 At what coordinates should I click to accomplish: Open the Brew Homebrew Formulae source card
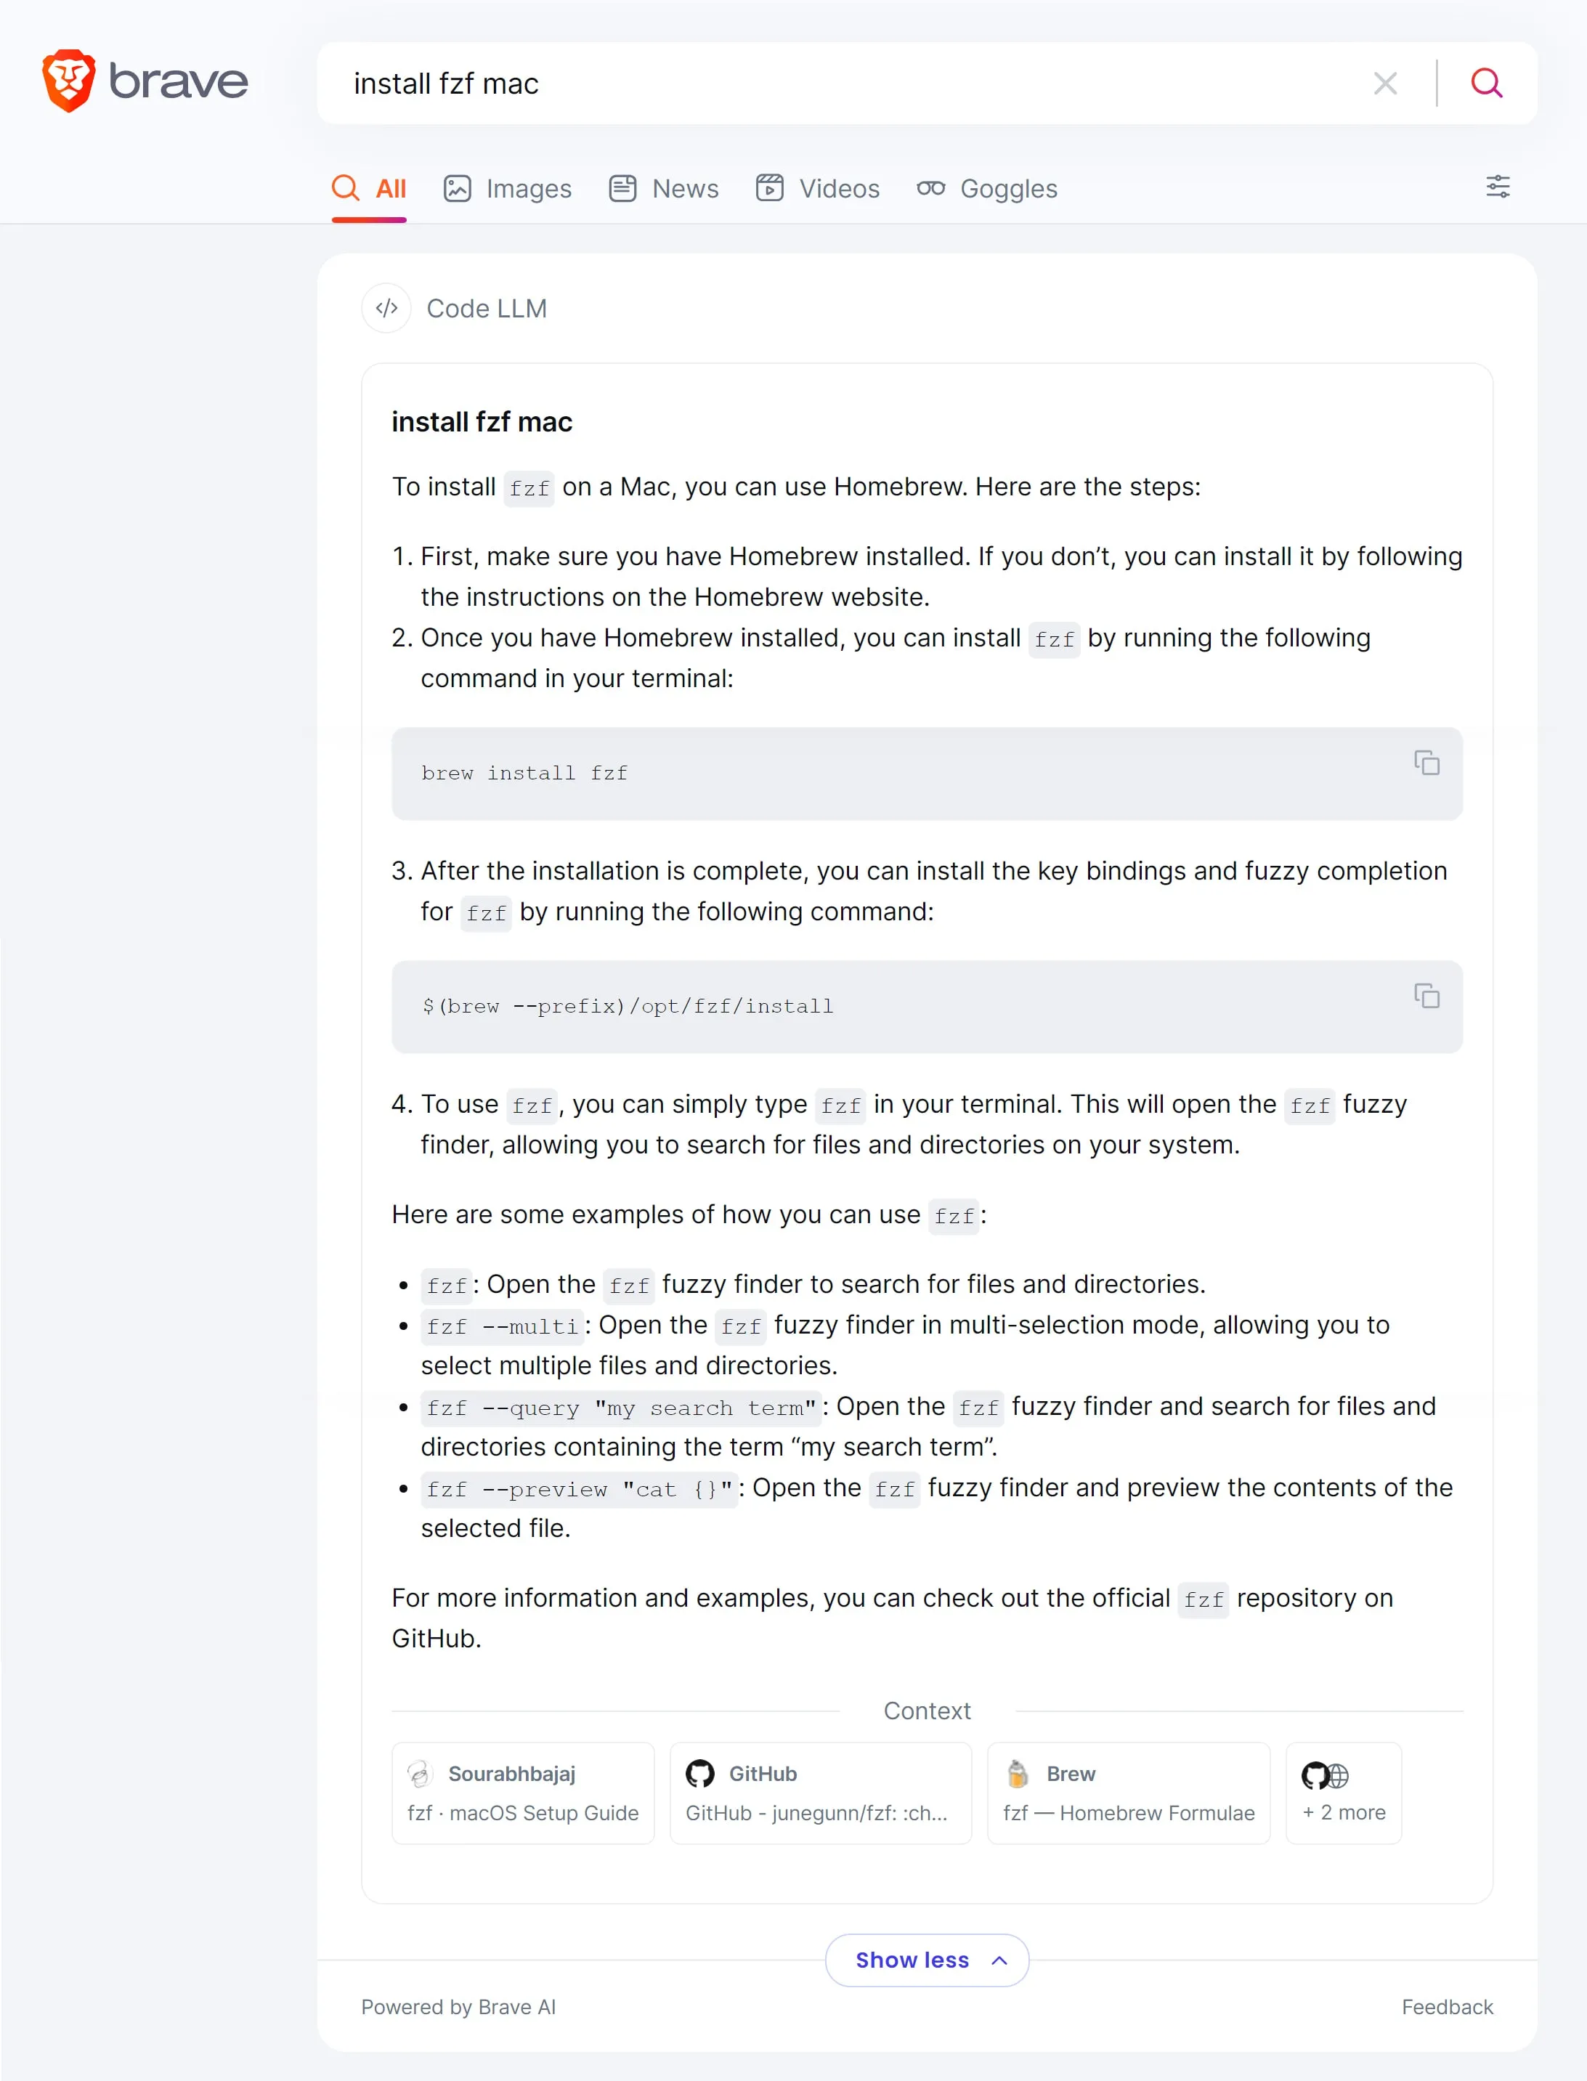click(x=1129, y=1793)
